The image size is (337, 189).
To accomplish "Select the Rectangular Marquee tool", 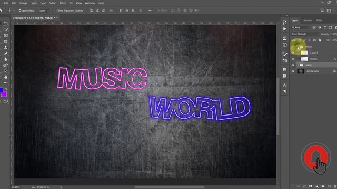I will pyautogui.click(x=6, y=24).
